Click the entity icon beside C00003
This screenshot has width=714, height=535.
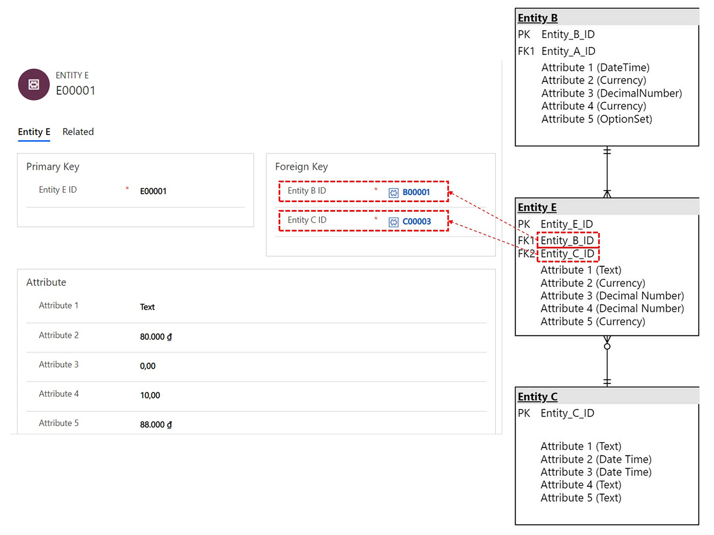394,222
